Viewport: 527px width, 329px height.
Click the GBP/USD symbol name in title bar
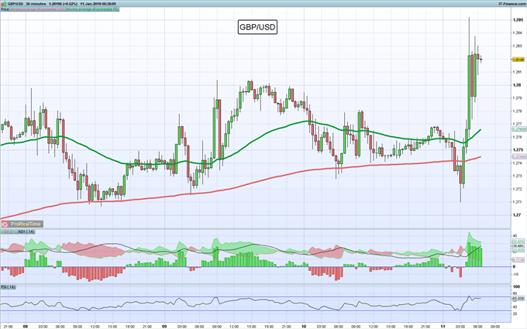pyautogui.click(x=15, y=4)
